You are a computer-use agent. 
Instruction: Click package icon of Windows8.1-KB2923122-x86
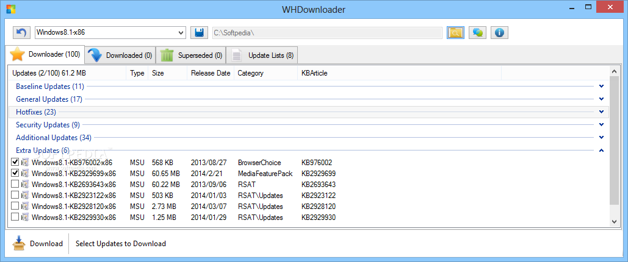25,195
